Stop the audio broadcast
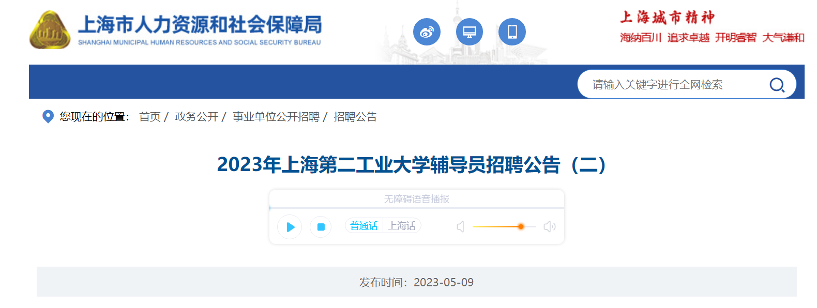 coord(321,227)
